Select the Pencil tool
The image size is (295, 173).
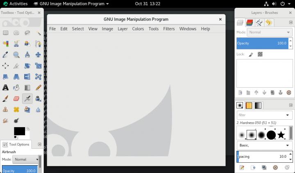click(38, 87)
